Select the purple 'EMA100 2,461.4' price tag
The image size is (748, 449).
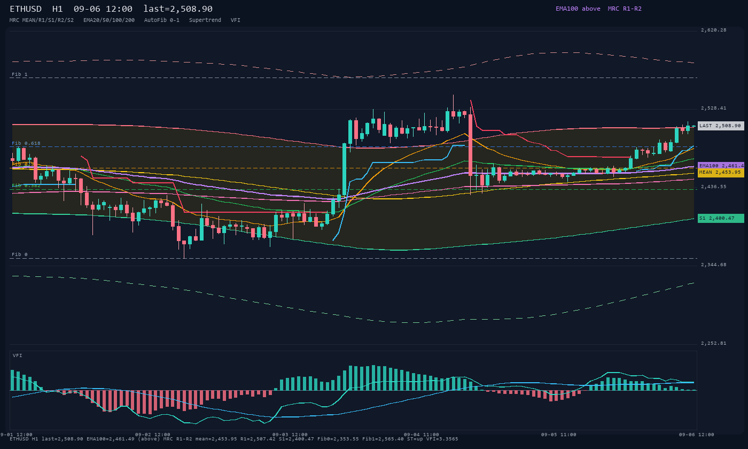click(x=721, y=166)
